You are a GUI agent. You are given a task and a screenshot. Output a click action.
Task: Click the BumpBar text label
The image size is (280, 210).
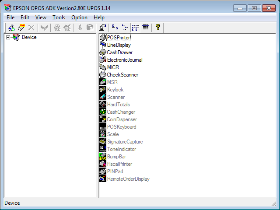[116, 157]
